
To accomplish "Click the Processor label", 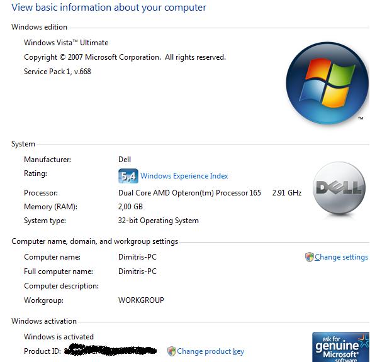I will click(41, 193).
